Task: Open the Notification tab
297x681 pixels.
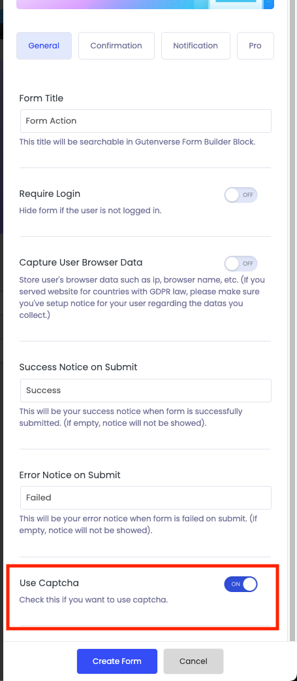Action: [x=196, y=46]
